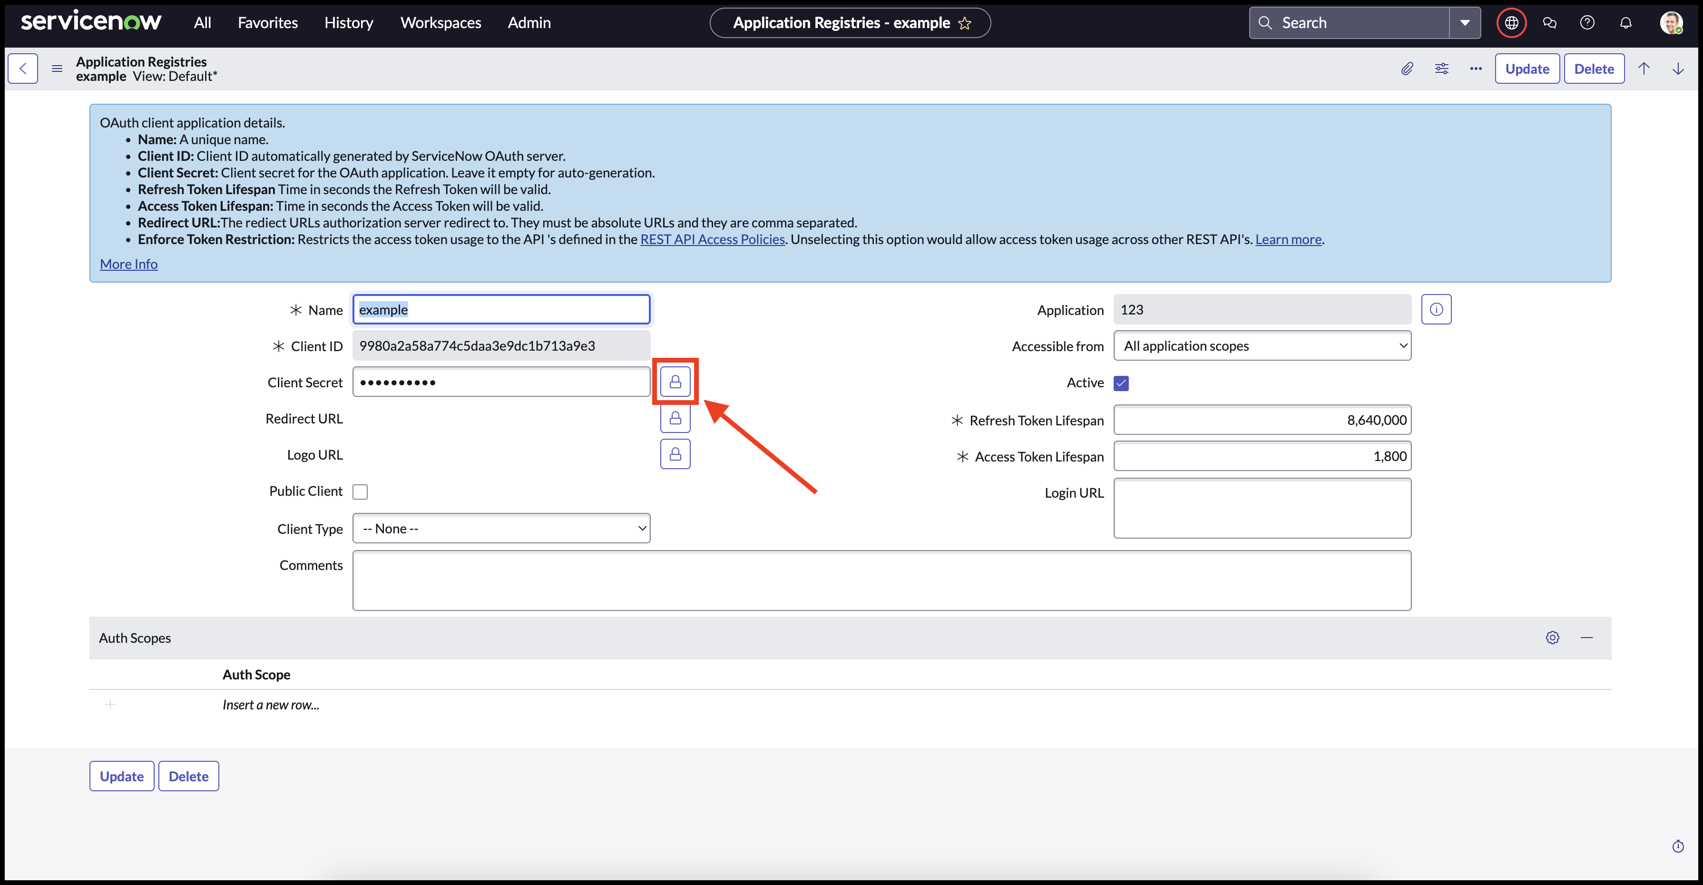1703x885 pixels.
Task: Open the Client Type dropdown
Action: [x=501, y=529]
